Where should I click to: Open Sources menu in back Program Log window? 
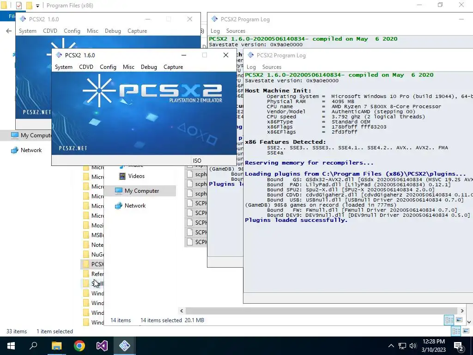(236, 31)
